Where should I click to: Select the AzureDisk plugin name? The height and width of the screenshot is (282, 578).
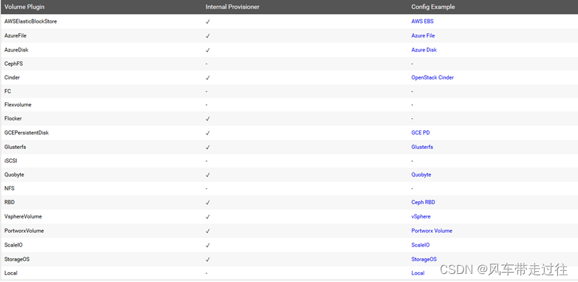16,49
